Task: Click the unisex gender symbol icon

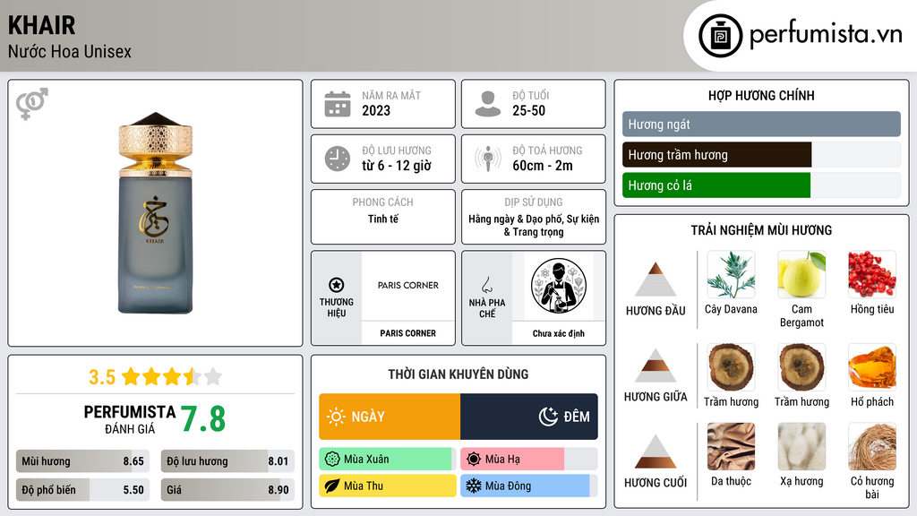Action: (32, 103)
